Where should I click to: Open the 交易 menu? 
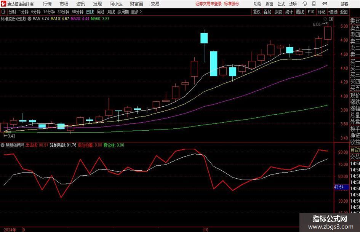click(x=155, y=4)
